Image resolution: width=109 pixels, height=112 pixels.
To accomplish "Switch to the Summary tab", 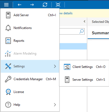I will point(100,33).
